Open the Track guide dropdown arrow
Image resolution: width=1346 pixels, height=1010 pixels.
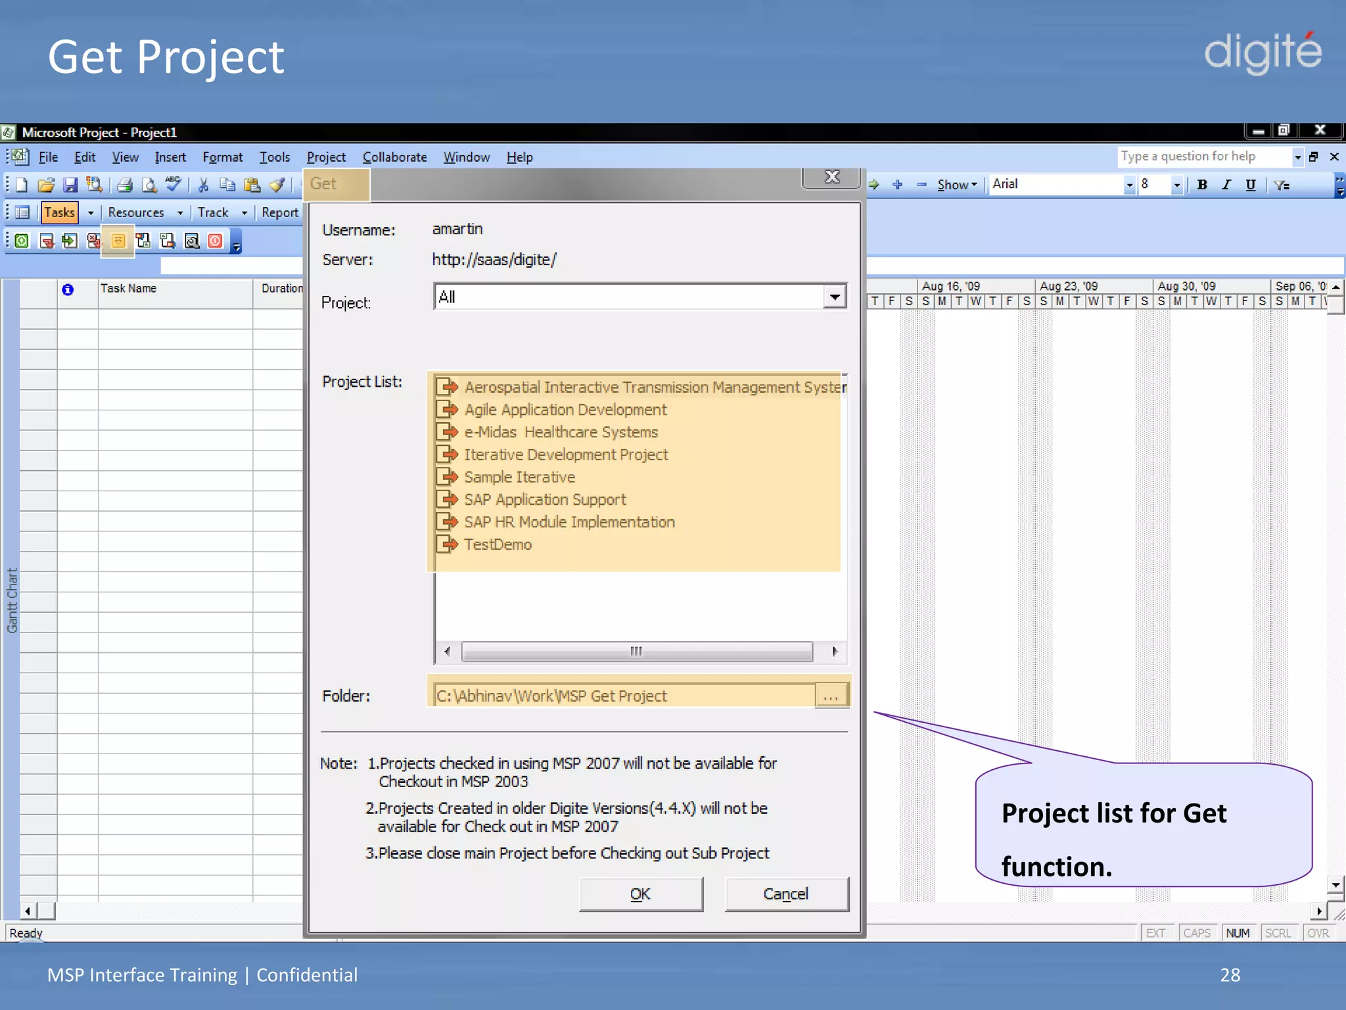pyautogui.click(x=244, y=212)
